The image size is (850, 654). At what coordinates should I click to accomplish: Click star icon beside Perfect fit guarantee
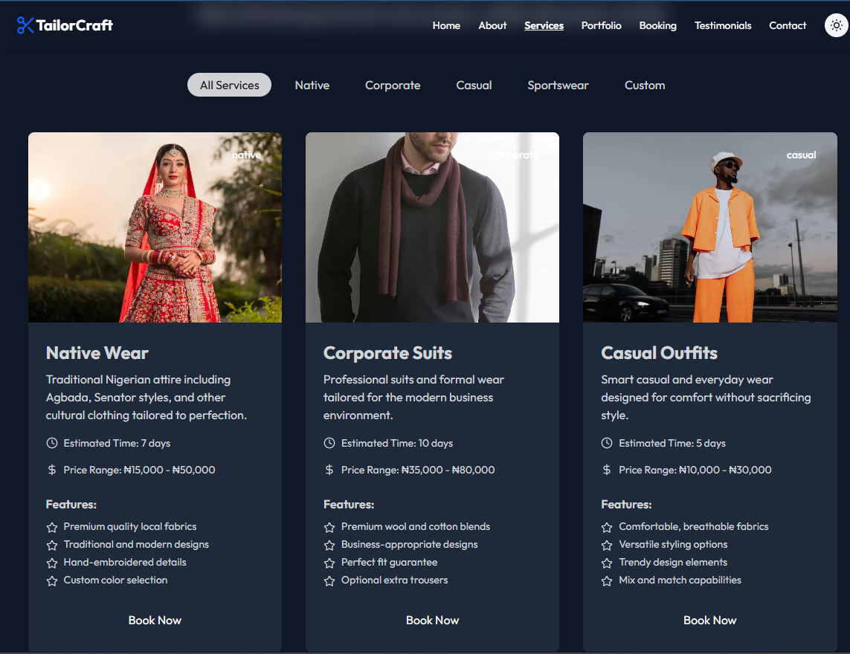pyautogui.click(x=329, y=563)
